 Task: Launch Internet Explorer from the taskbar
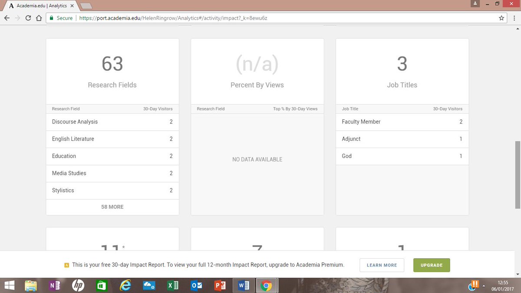point(125,285)
